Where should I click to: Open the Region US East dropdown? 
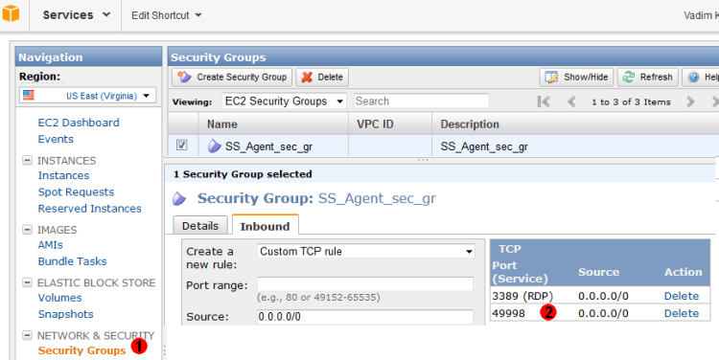coord(87,96)
